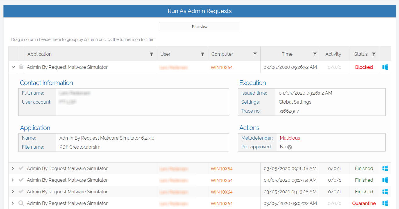Viewport: 399px width, 209px height.
Task: Click the magnifier icon on the Quarantine row
Action: click(x=21, y=203)
